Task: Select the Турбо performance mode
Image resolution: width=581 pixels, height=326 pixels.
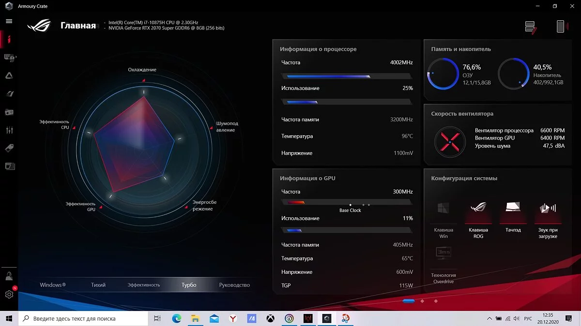Action: tap(189, 285)
